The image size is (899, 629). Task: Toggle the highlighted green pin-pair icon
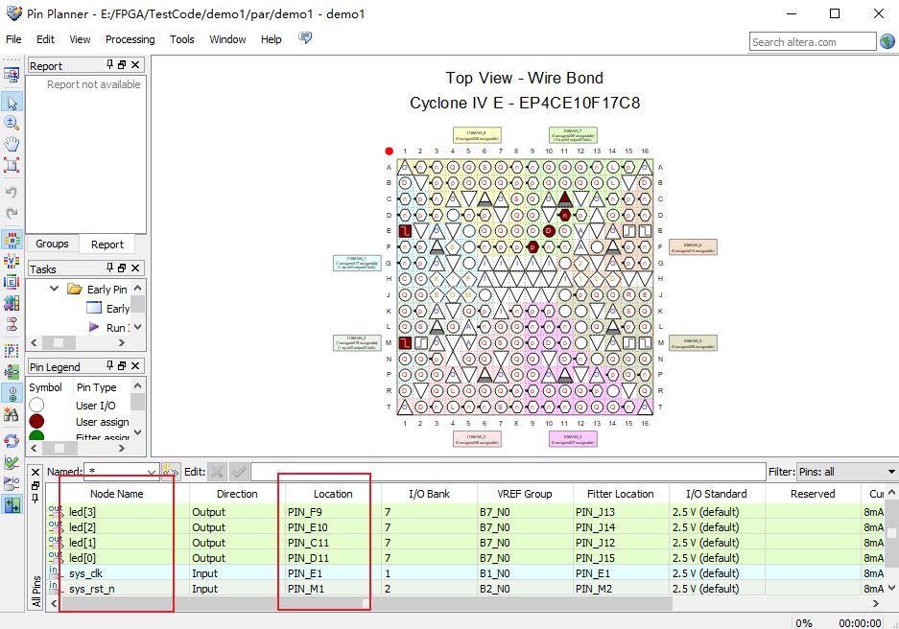(x=12, y=393)
